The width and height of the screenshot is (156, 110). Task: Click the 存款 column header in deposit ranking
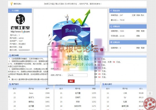[x=94, y=89]
